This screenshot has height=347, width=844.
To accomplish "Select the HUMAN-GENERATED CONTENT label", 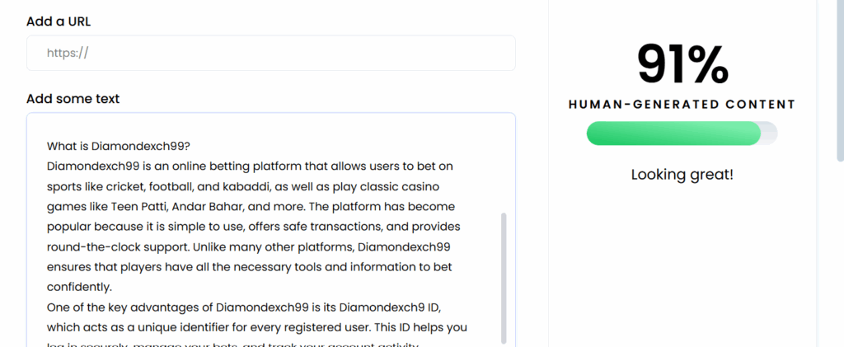I will tap(682, 105).
